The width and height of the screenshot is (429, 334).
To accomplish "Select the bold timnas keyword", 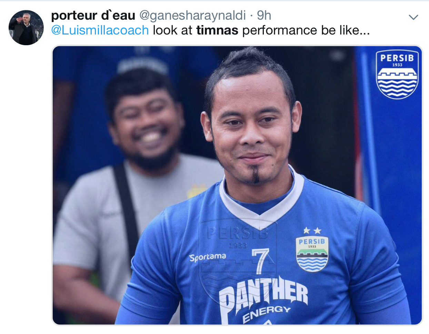I will [x=217, y=30].
